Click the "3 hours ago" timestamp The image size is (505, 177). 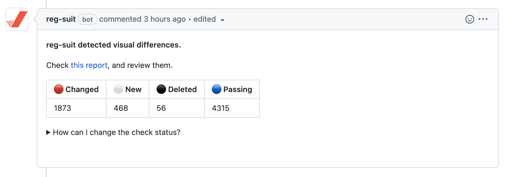coord(164,19)
